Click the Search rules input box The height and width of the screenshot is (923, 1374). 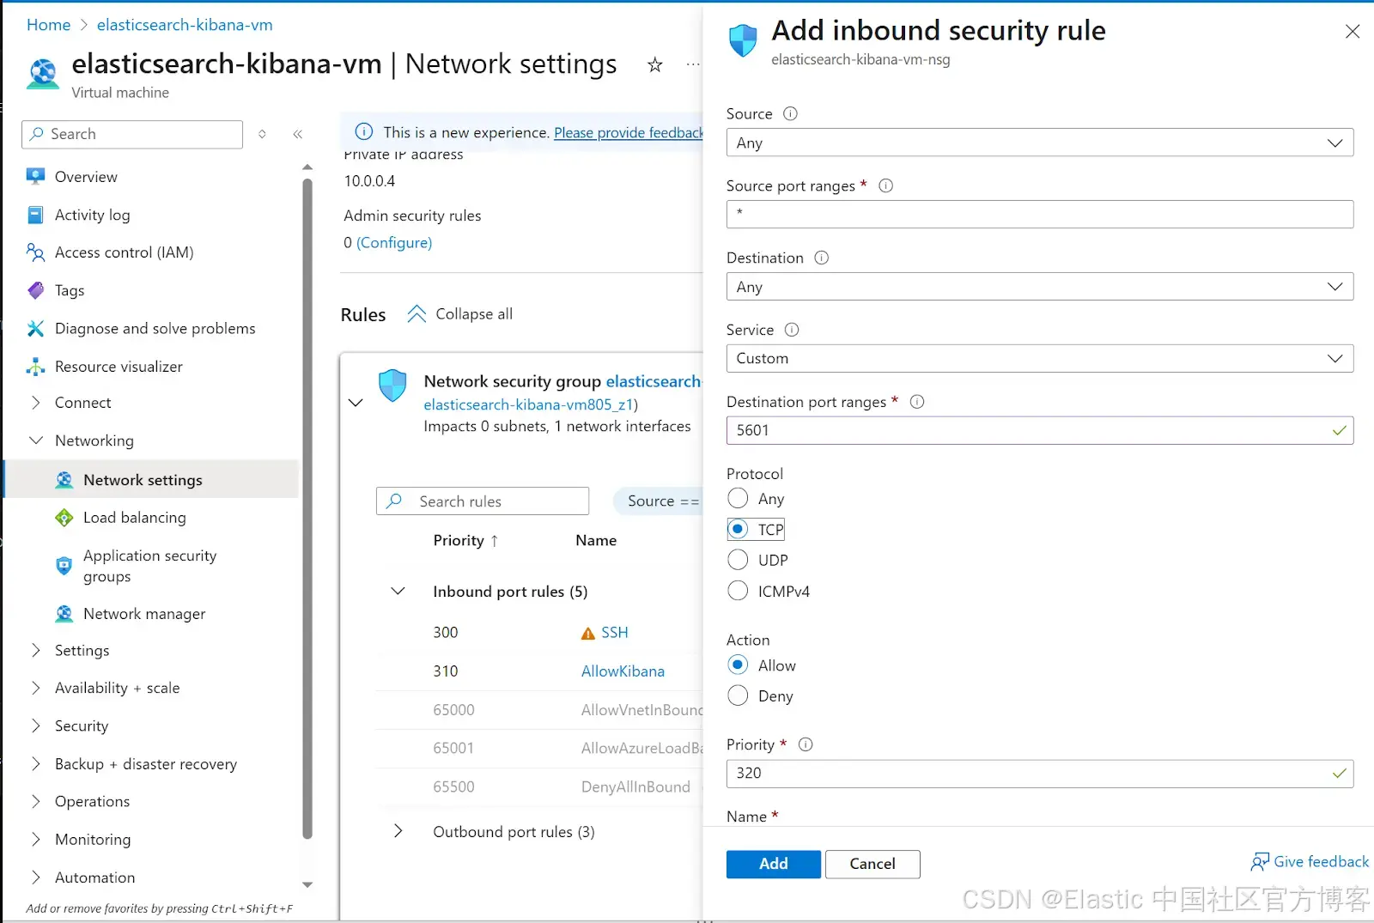pyautogui.click(x=483, y=501)
